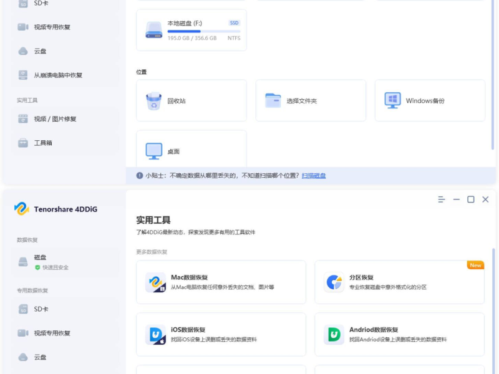Click toolbox icon beside 工具箱
Image resolution: width=499 pixels, height=374 pixels.
tap(23, 143)
